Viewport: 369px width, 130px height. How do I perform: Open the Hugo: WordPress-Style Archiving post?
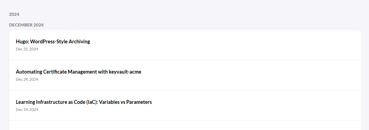[53, 42]
